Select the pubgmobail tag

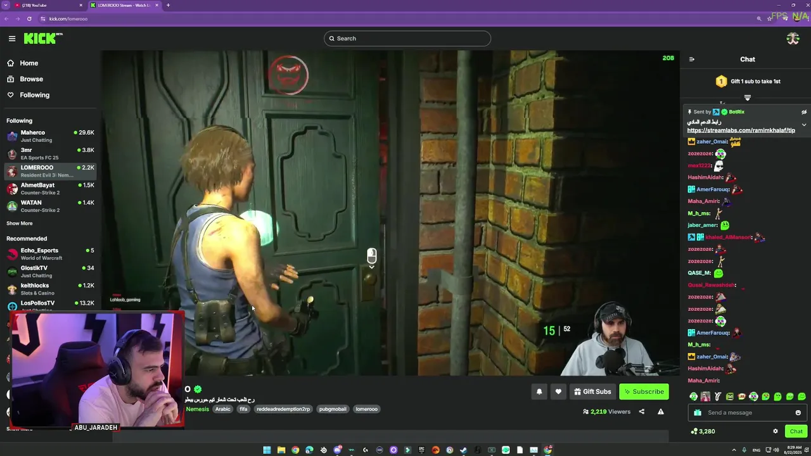click(333, 409)
